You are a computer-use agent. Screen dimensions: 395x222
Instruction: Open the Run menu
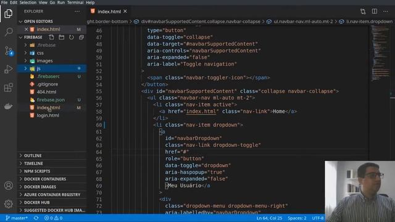[x=61, y=2]
